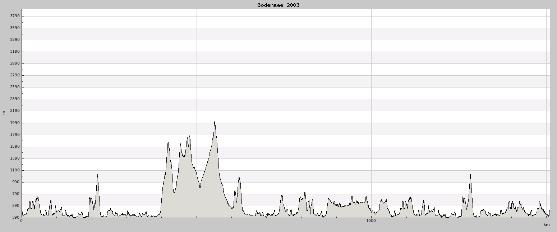Click the 1590 elevation axis label
Image resolution: width=557 pixels, height=232 pixels.
click(x=15, y=147)
